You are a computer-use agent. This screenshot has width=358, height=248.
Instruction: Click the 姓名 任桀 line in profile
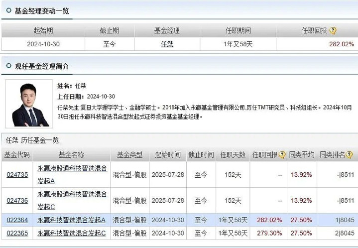tap(72, 86)
